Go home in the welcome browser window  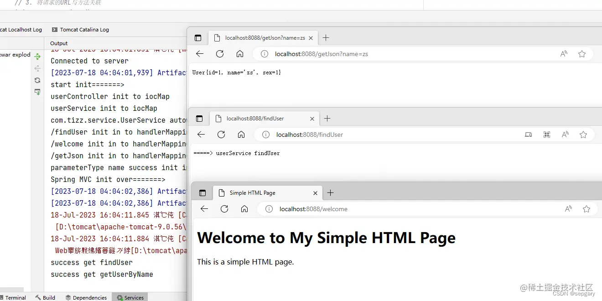tap(244, 209)
